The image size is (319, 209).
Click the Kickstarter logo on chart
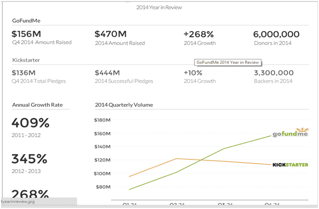(x=290, y=165)
